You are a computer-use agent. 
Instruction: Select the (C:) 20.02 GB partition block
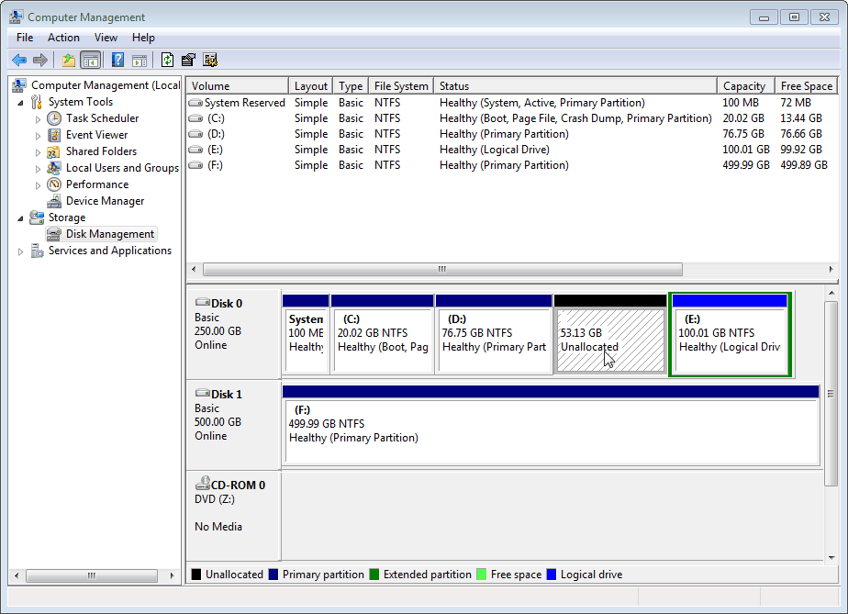pyautogui.click(x=383, y=334)
